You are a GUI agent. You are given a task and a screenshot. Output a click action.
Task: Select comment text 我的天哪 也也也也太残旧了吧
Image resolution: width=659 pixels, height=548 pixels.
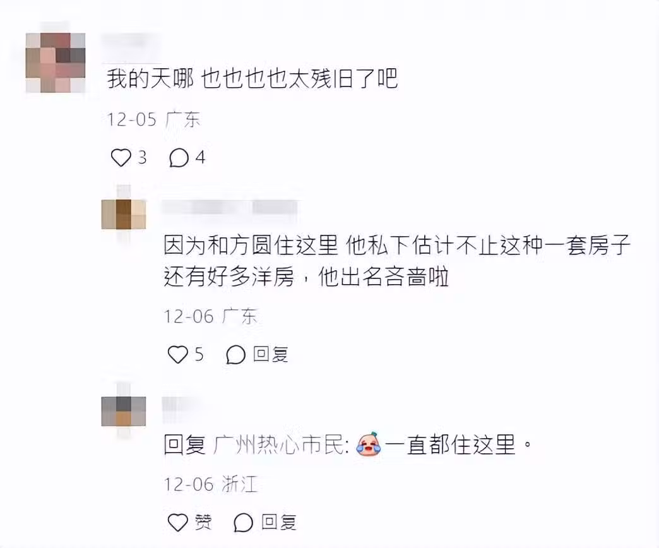pos(252,78)
